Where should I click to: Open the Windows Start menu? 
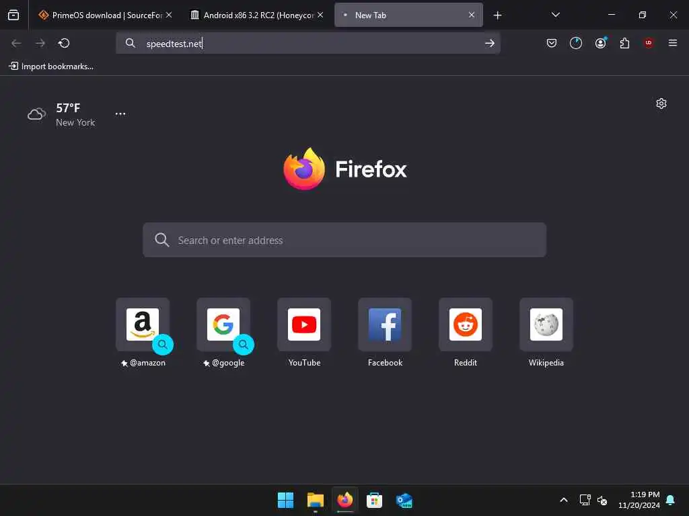[x=285, y=500]
